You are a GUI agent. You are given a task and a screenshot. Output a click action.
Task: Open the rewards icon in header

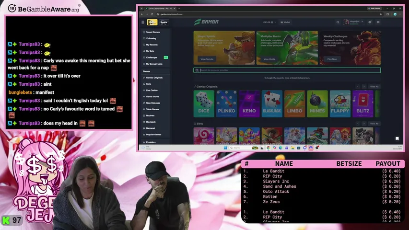370,22
